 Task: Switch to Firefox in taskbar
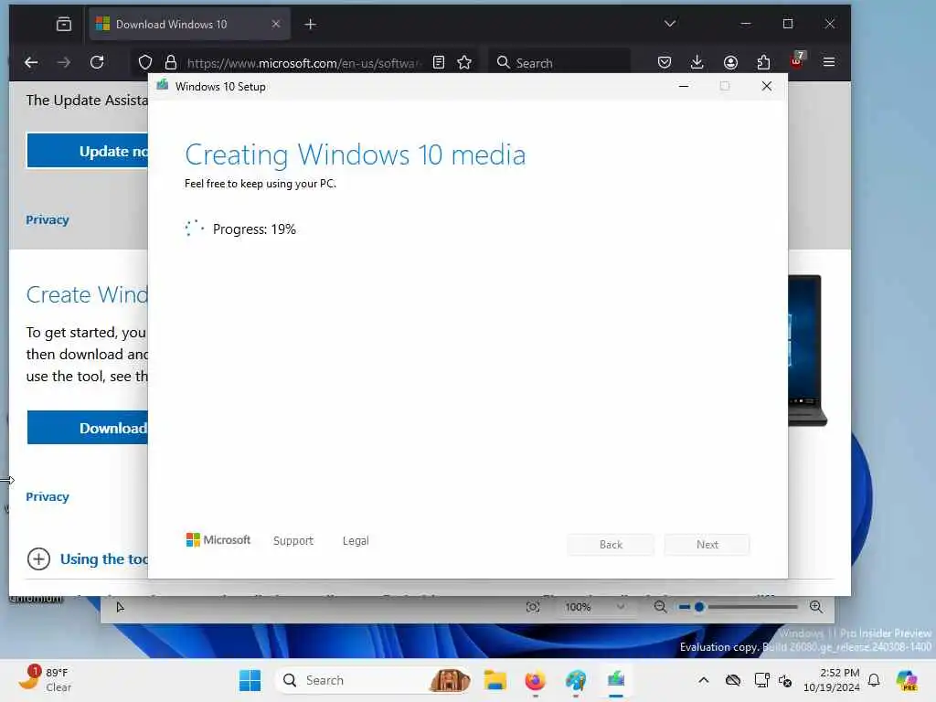point(535,680)
